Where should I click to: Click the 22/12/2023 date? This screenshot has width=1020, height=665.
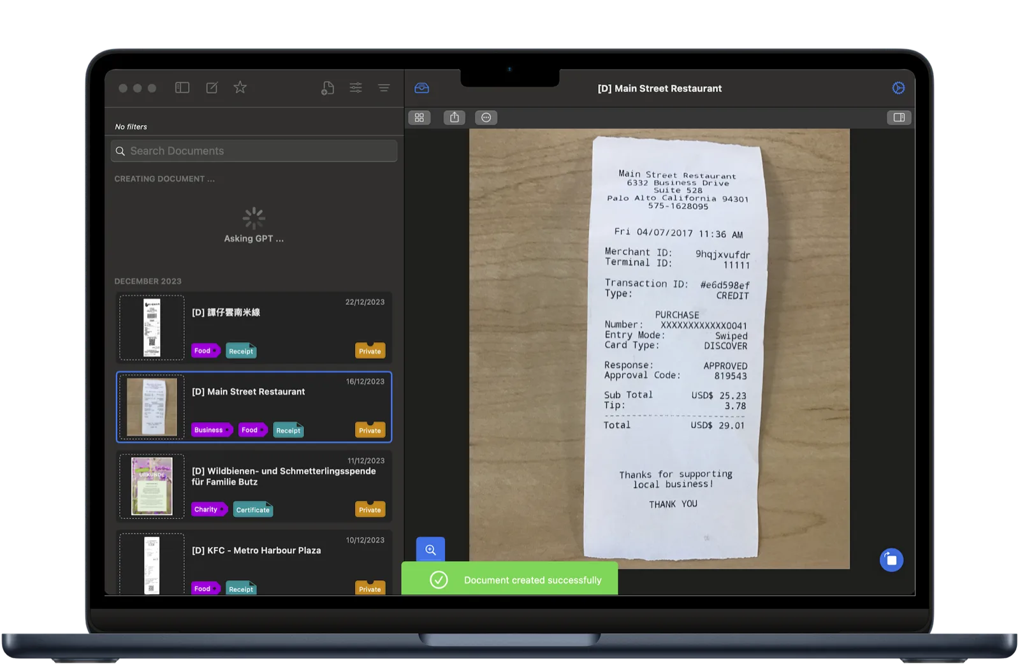pyautogui.click(x=365, y=302)
